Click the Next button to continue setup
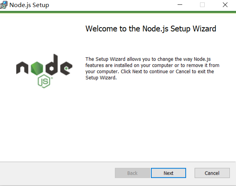The width and height of the screenshot is (236, 186). (x=168, y=173)
